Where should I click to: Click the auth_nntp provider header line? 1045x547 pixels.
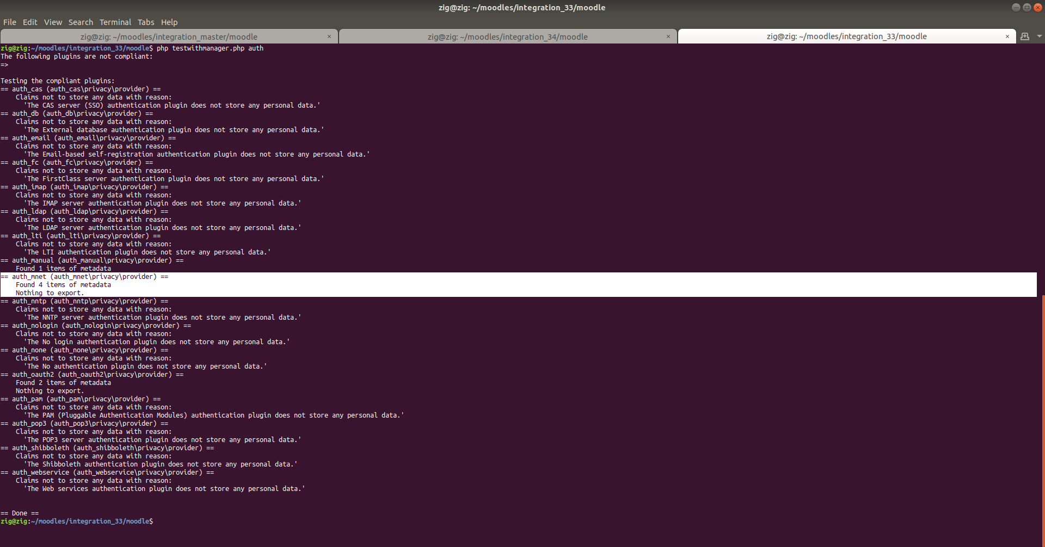point(84,301)
